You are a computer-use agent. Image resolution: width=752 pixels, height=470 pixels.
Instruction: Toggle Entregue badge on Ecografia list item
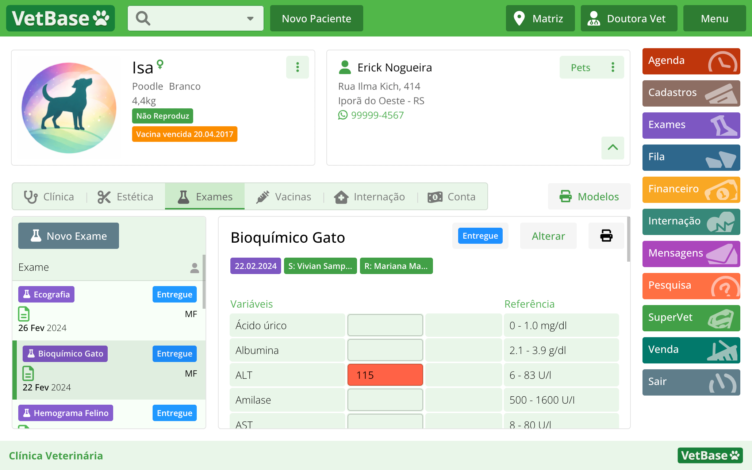(x=174, y=294)
